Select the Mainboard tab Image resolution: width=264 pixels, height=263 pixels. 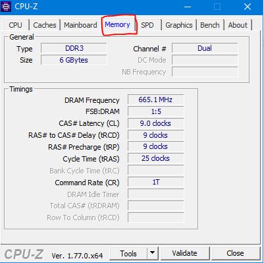coord(80,25)
